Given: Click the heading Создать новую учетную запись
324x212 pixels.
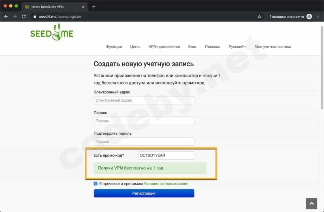Looking at the screenshot, I should 144,64.
